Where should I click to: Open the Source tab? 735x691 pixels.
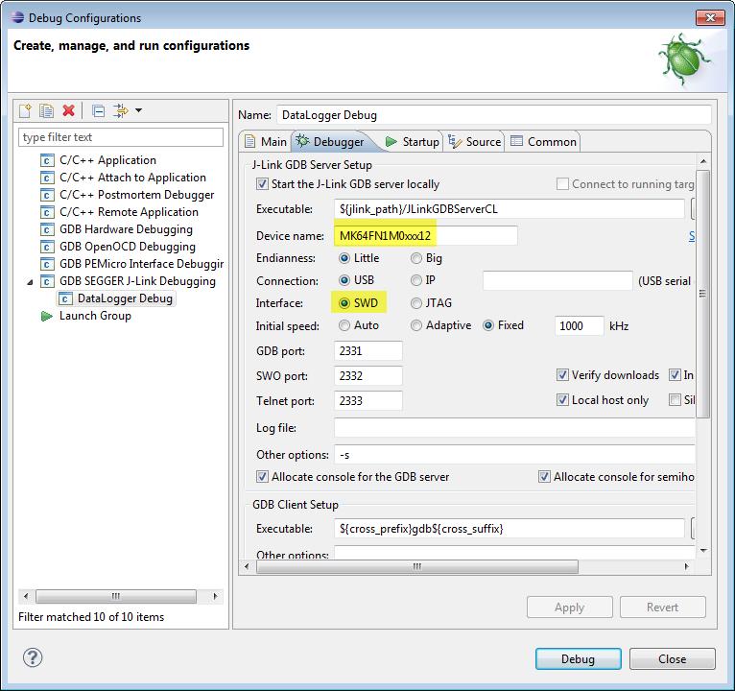coord(475,142)
